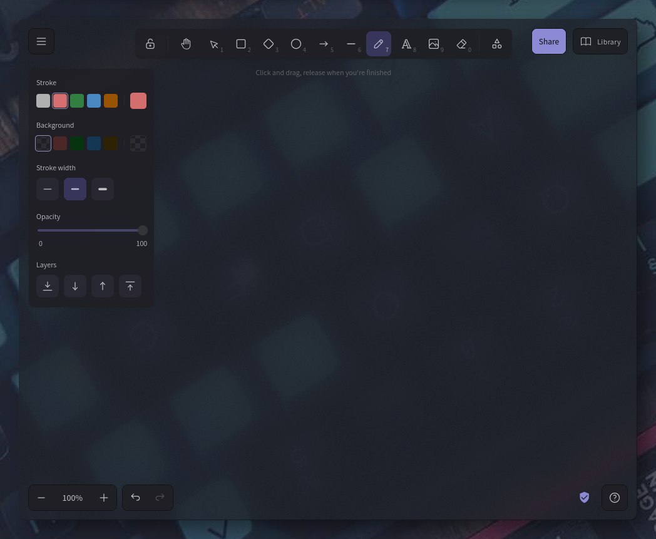Click the encryption shield icon
The width and height of the screenshot is (656, 539).
pos(585,498)
